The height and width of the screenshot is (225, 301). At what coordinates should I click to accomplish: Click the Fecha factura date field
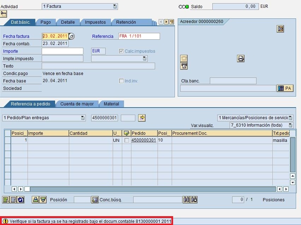pos(55,36)
